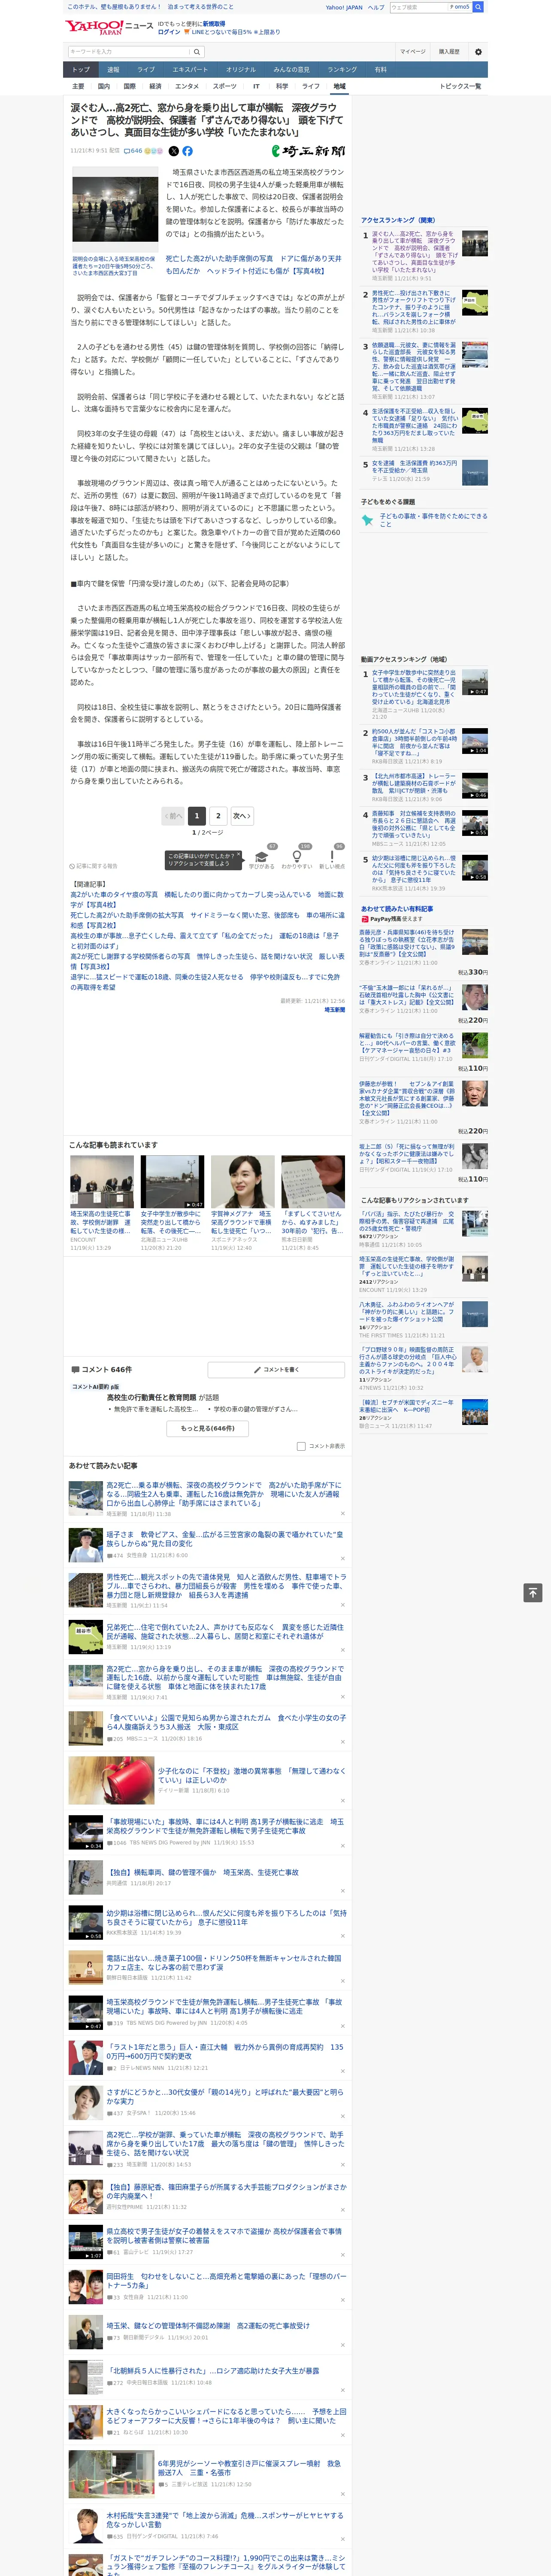Click the 購入履歴 link
Viewport: 551px width, 2576px height.
pos(449,51)
